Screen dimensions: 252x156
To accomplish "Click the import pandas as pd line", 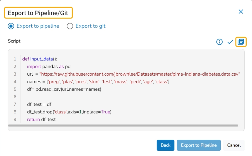I will tap(49, 67).
